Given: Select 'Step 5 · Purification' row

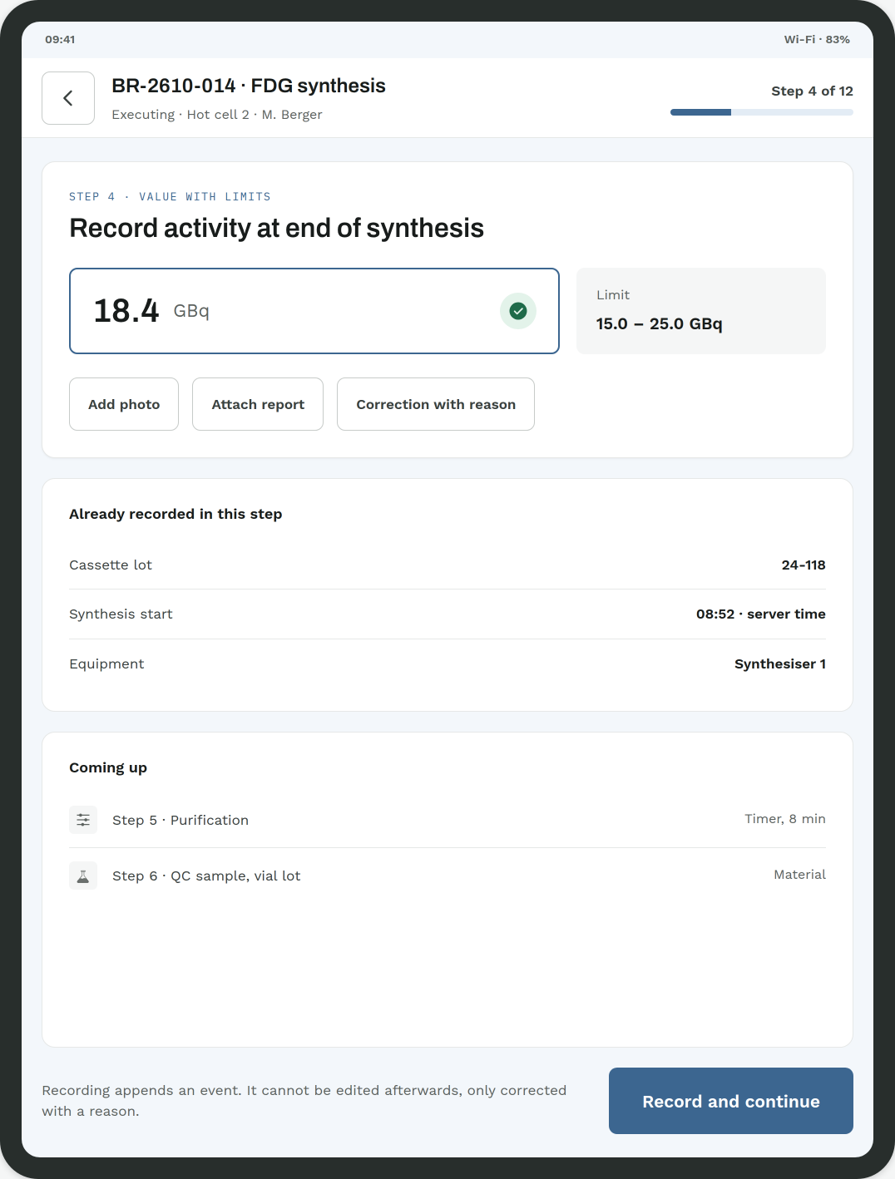Looking at the screenshot, I should click(447, 820).
